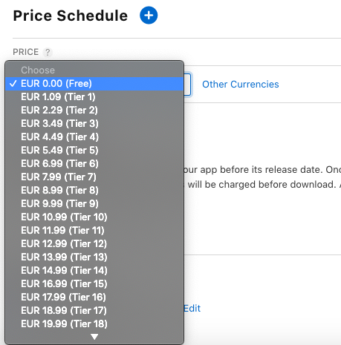341x345 pixels.
Task: Select EUR 5.49 (Tier 5)
Action: [x=94, y=151]
